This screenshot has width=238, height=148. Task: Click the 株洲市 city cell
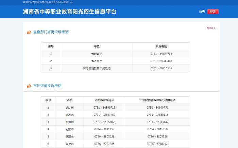(x=69, y=115)
